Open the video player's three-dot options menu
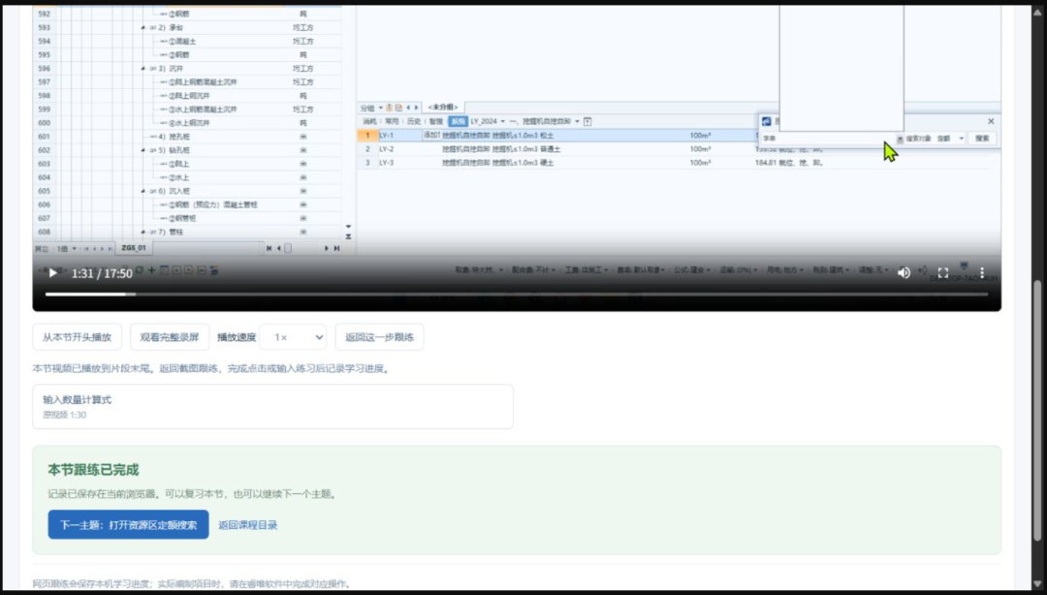 (x=982, y=272)
